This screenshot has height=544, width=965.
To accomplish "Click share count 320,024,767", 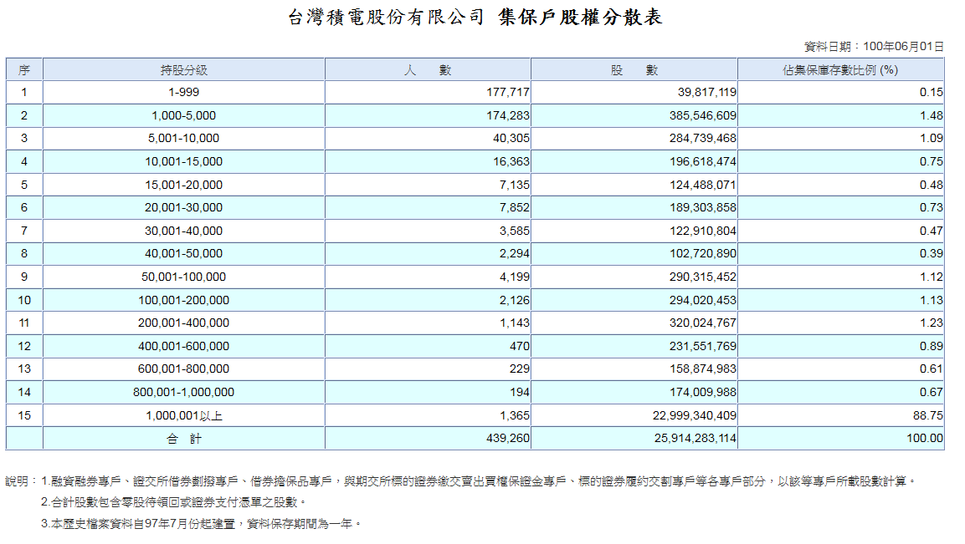I will 703,323.
